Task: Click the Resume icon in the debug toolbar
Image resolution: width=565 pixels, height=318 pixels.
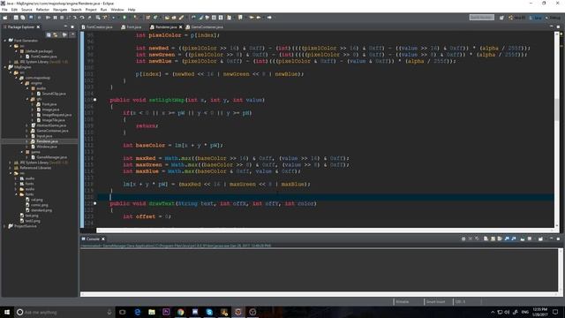Action: coord(48,18)
